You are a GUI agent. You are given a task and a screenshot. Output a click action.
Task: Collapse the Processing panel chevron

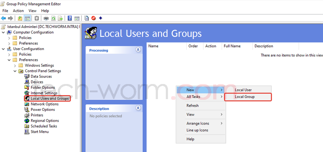[138, 50]
